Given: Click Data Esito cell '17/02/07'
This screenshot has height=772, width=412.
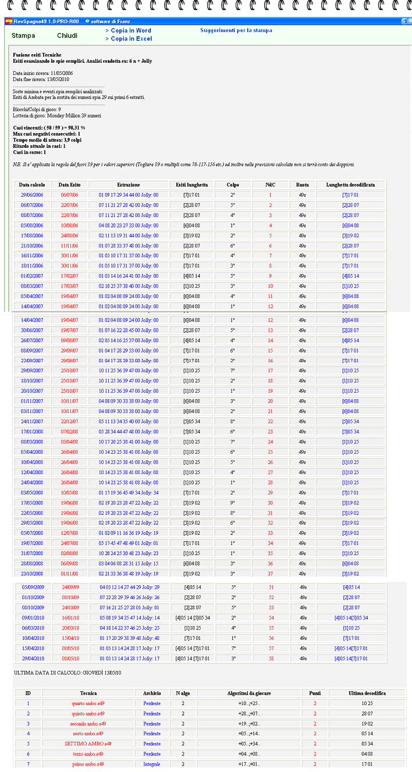Looking at the screenshot, I should pos(70,276).
